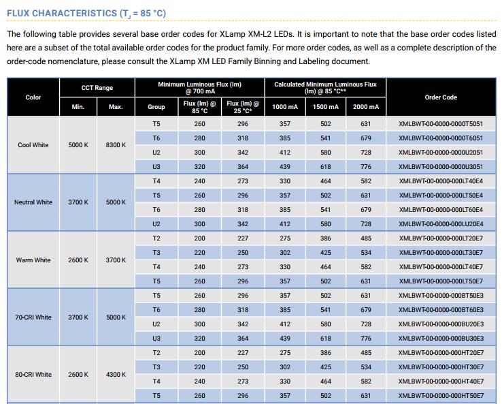Select the Max. CCT subheader
The image size is (502, 404).
point(116,107)
